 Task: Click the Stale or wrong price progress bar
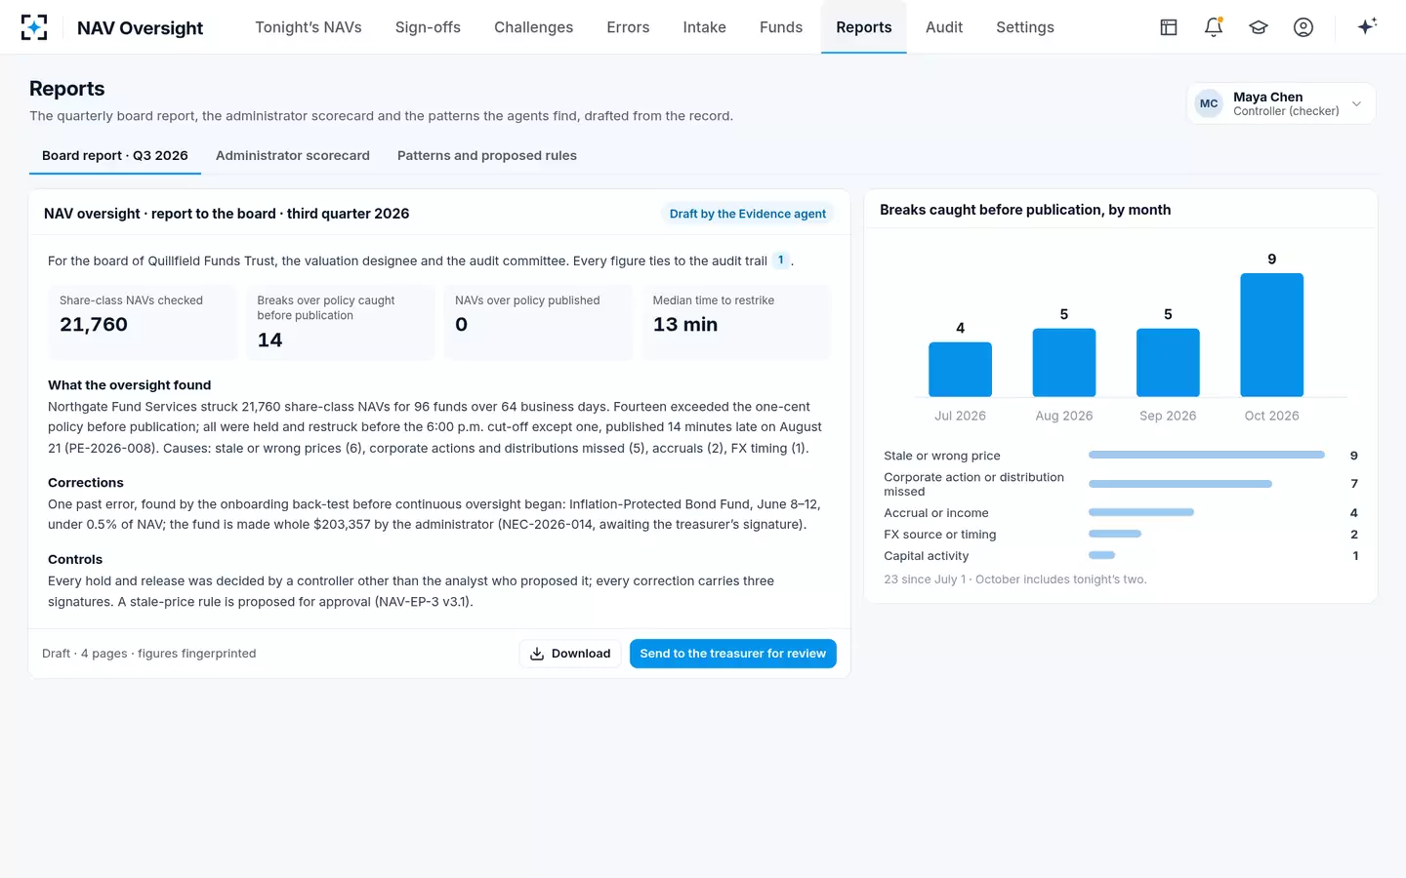[1207, 455]
